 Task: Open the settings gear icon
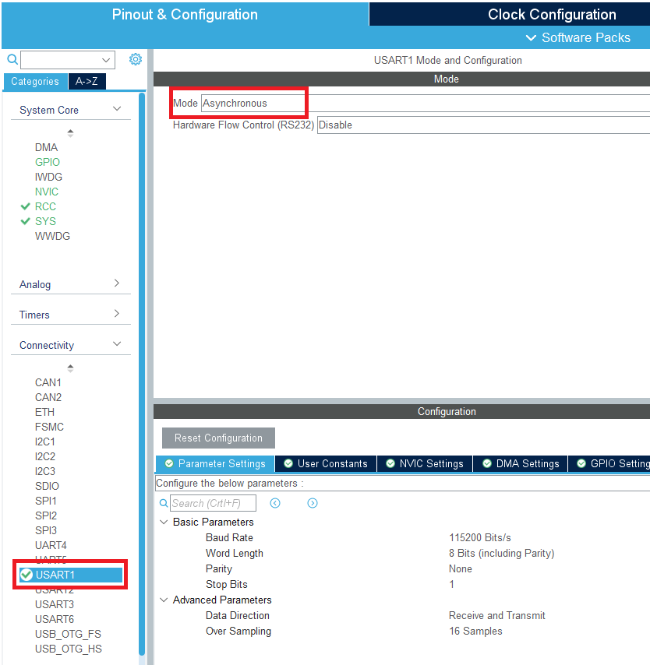[136, 59]
